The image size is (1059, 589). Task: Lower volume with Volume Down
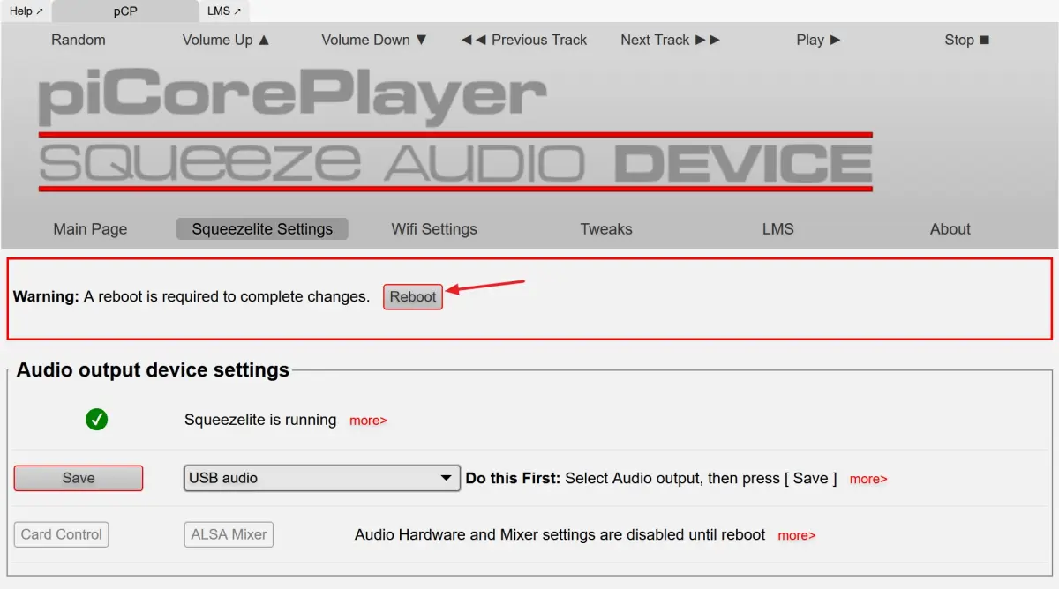point(374,40)
